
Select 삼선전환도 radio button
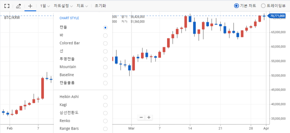(105, 113)
